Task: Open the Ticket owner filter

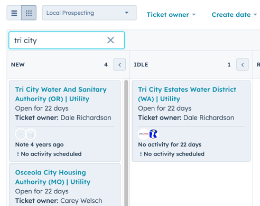Action: (x=171, y=15)
